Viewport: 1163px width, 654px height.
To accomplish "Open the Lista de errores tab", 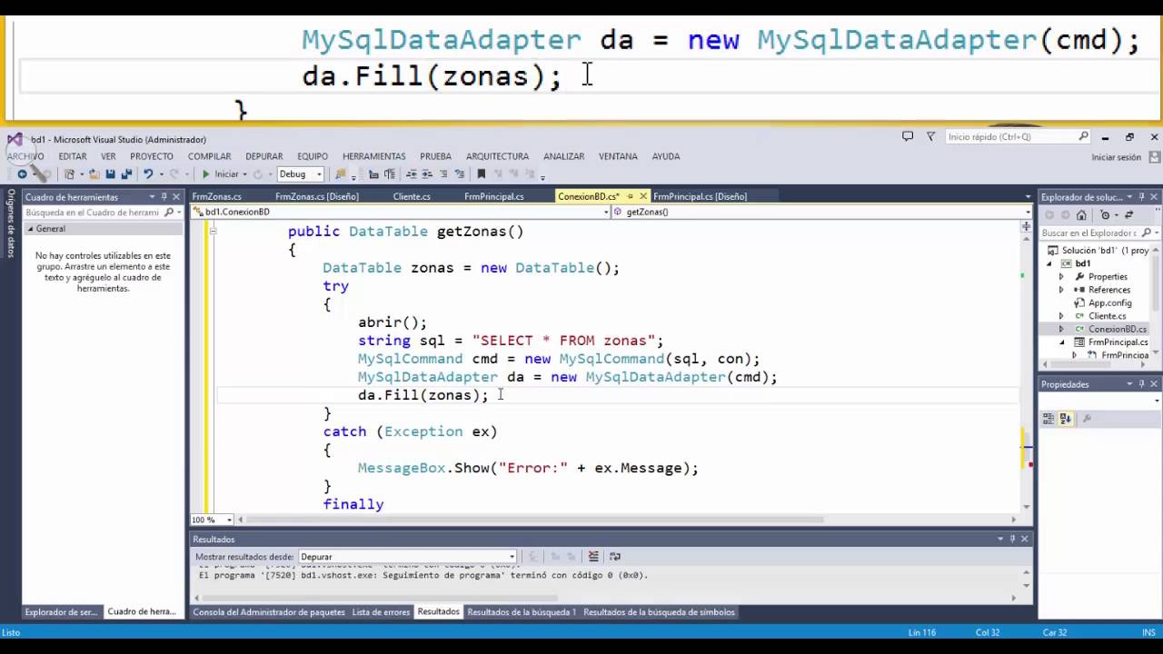I will click(381, 612).
